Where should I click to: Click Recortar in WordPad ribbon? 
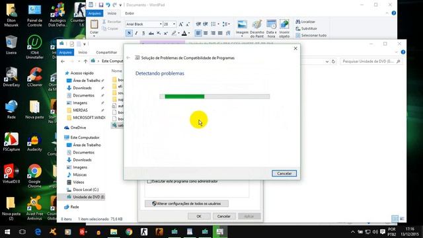point(112,22)
